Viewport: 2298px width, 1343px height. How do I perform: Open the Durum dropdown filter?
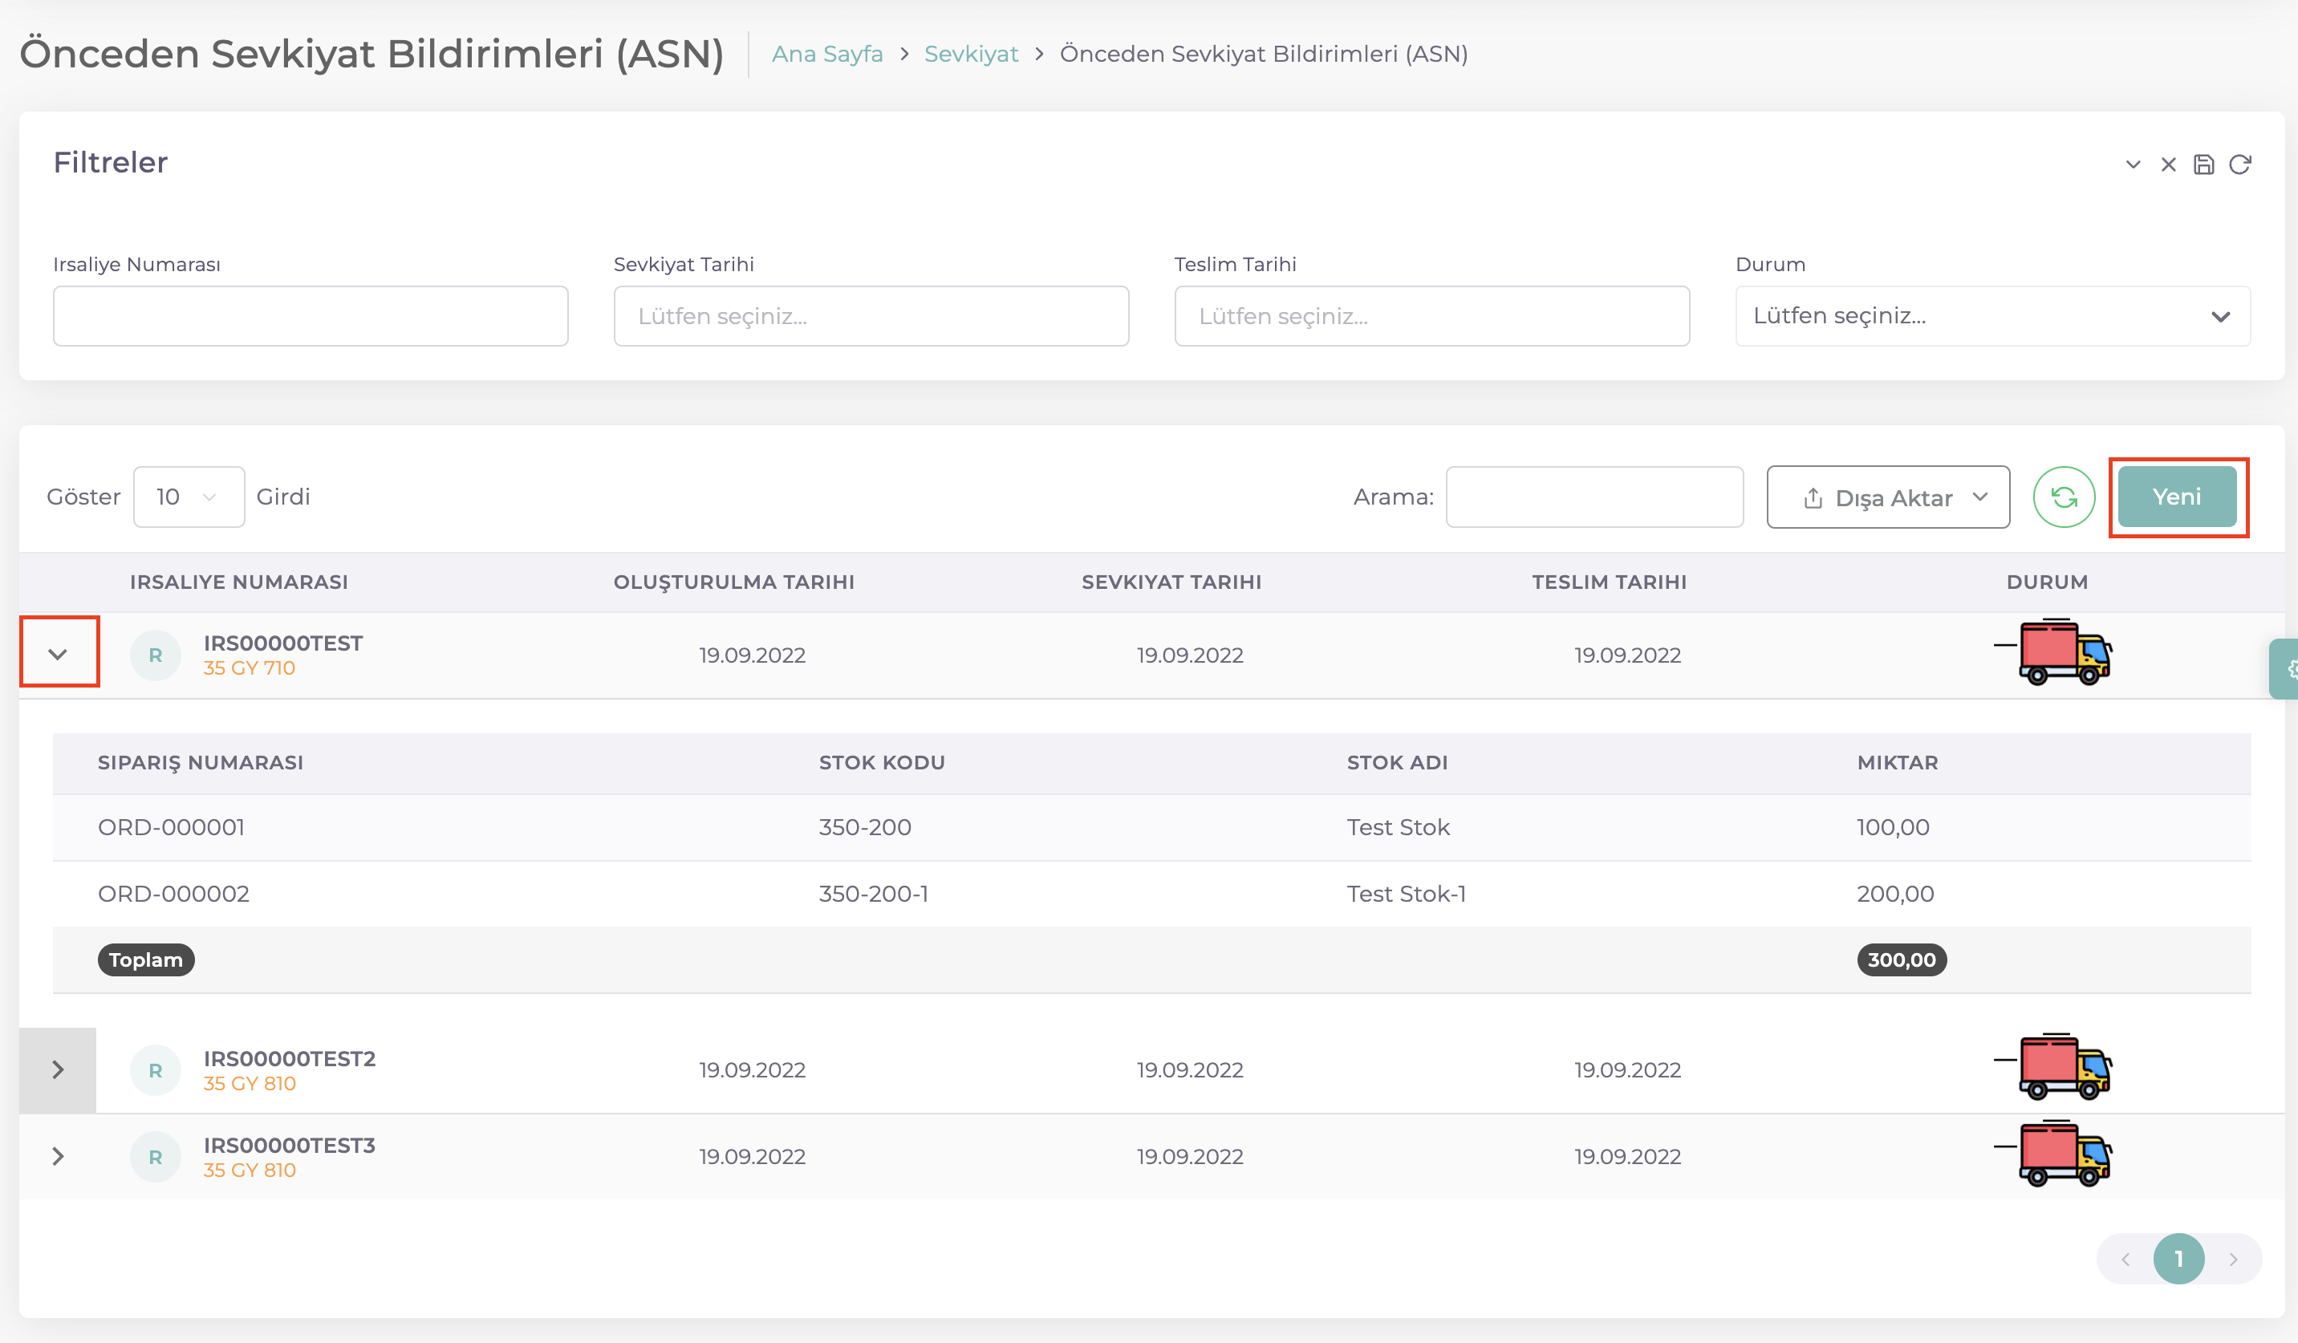[1991, 316]
